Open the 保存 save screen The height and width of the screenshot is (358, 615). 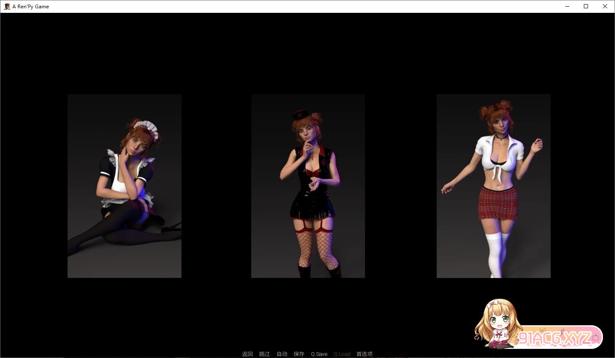299,354
